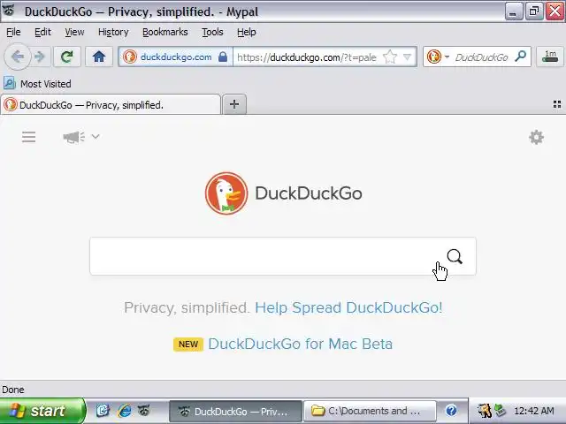Bookmark this page with the star
Image resolution: width=566 pixels, height=424 pixels.
click(x=390, y=57)
